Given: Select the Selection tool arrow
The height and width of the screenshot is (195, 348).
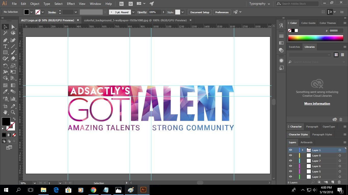Looking at the screenshot, I should click(5, 27).
